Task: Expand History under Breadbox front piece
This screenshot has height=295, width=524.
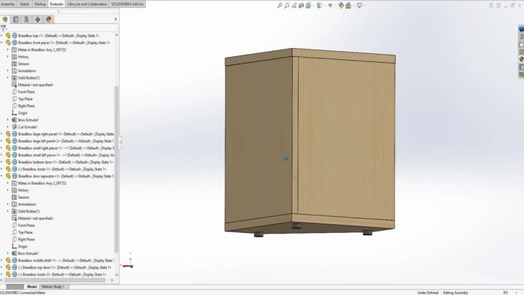Action: 7,56
